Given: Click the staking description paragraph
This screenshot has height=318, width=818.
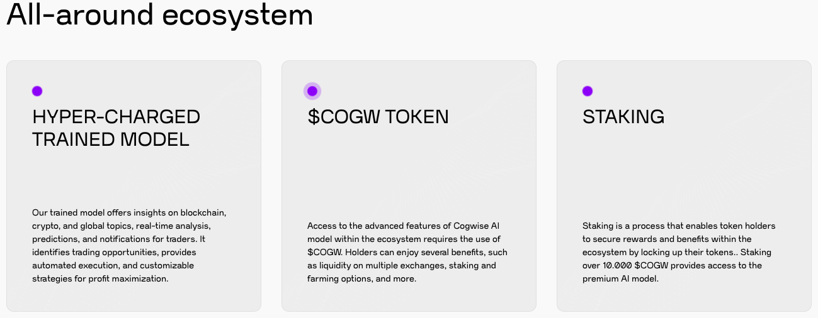Looking at the screenshot, I should coord(679,252).
